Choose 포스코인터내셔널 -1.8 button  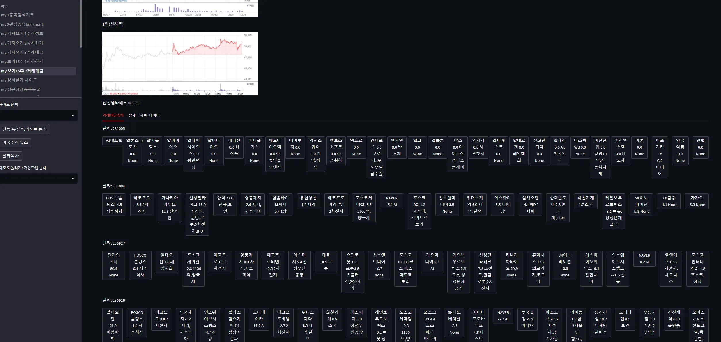point(697,268)
